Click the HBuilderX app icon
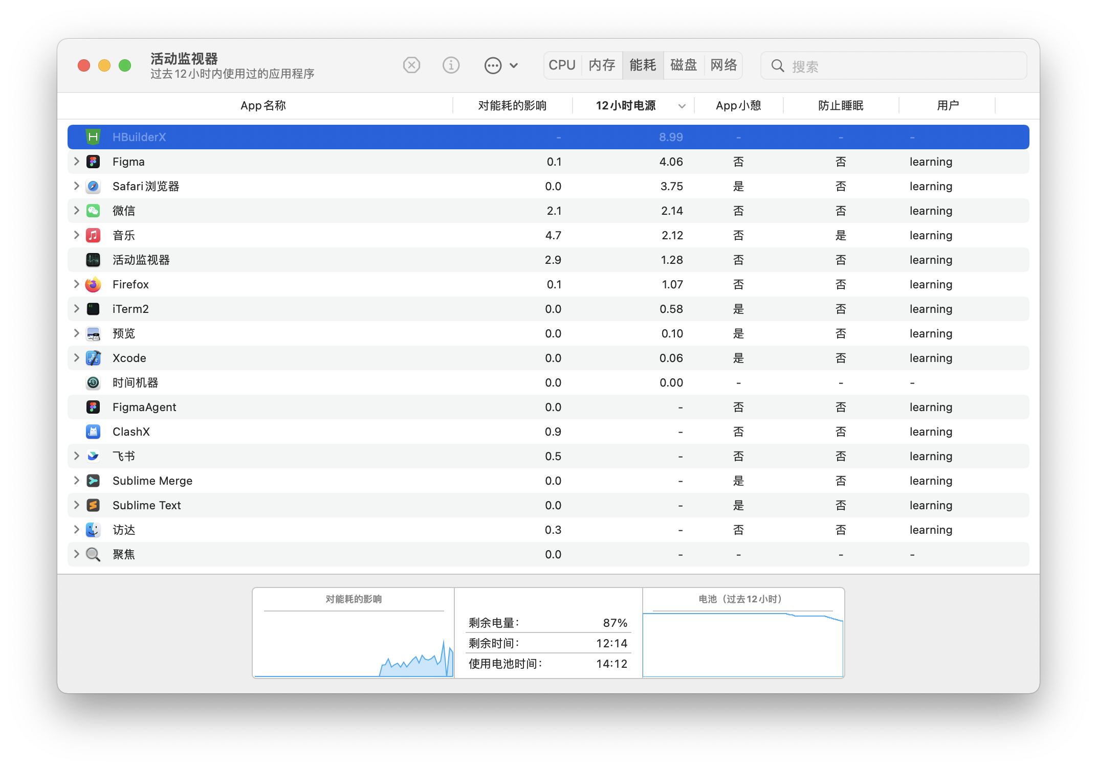 pos(93,137)
